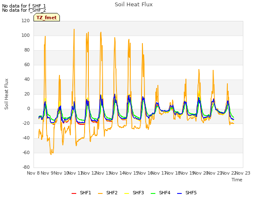The height and width of the screenshot is (201, 268).
Task: Click the -80 y-axis tick label
Action: coord(26,167)
